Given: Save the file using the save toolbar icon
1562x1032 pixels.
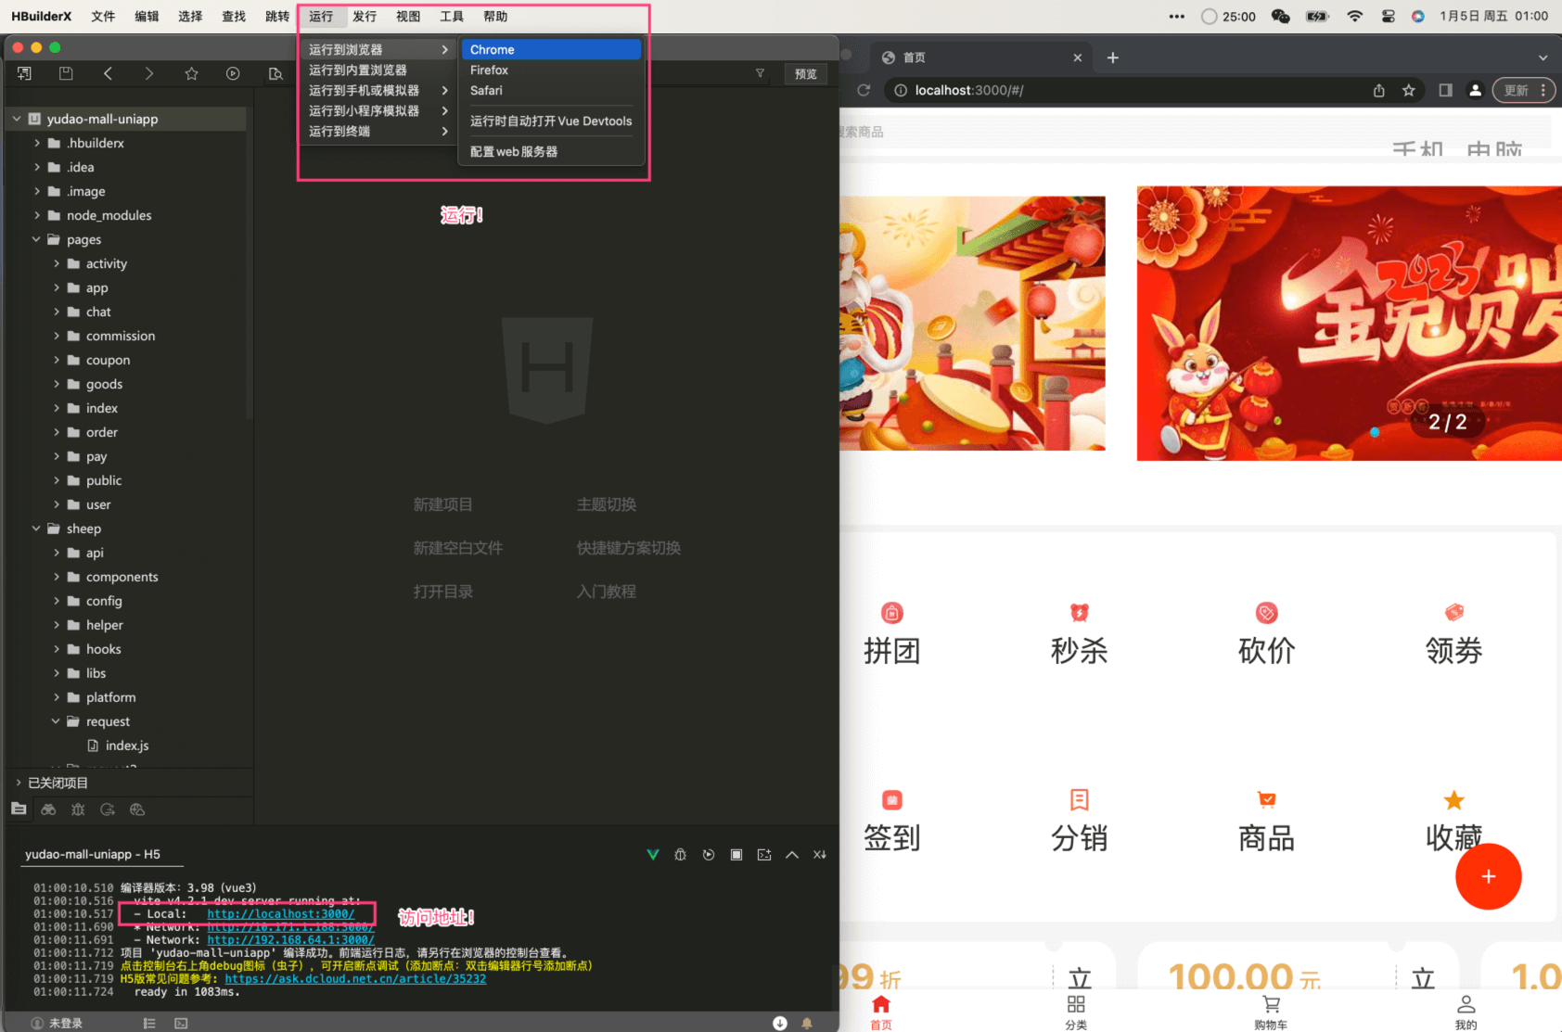Looking at the screenshot, I should pyautogui.click(x=66, y=73).
